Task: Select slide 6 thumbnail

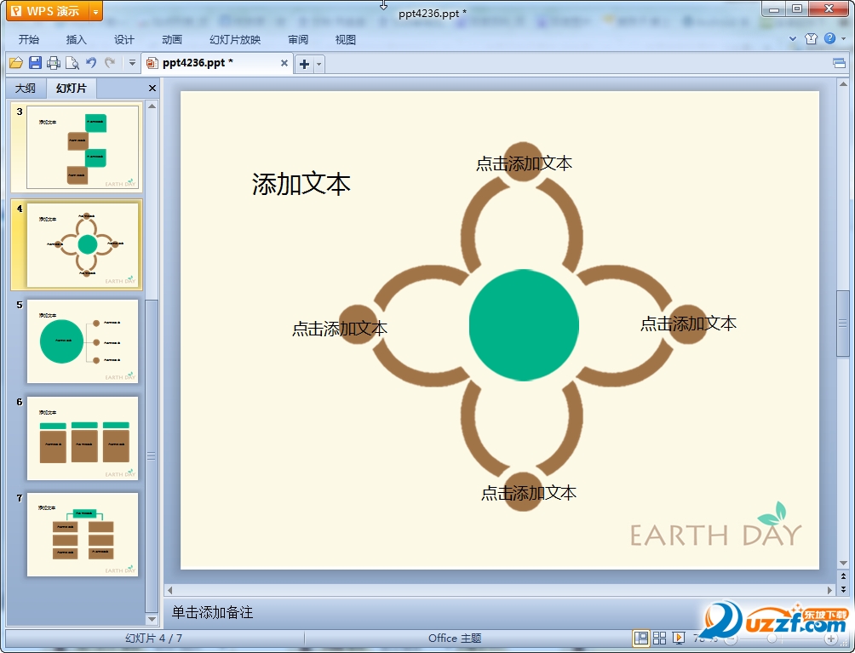Action: click(x=82, y=438)
